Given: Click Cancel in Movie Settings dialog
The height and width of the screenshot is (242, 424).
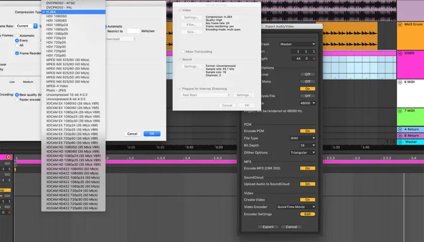Looking at the screenshot, I should 227,105.
